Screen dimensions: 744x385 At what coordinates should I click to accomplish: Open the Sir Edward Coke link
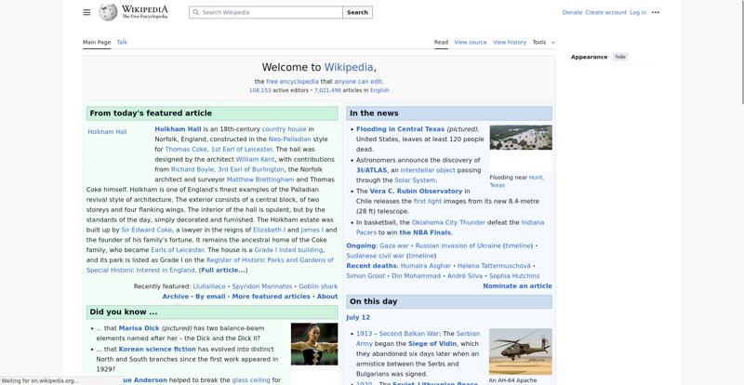tap(147, 230)
